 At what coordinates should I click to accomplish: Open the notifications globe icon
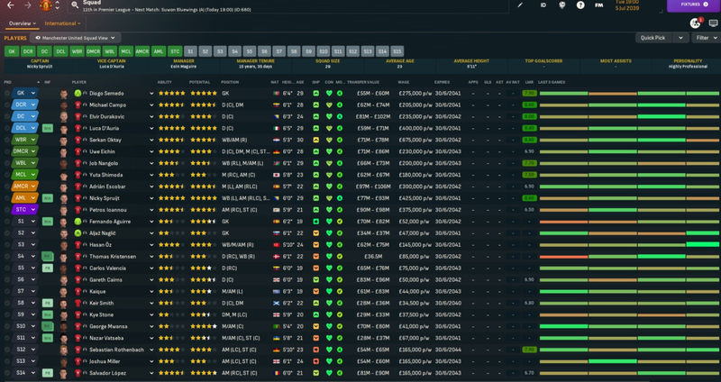695,23
